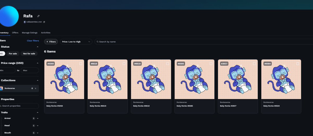Click the Baby Ronke #6618 title text
Image resolution: width=313 pixels, height=136 pixels.
(x=141, y=106)
